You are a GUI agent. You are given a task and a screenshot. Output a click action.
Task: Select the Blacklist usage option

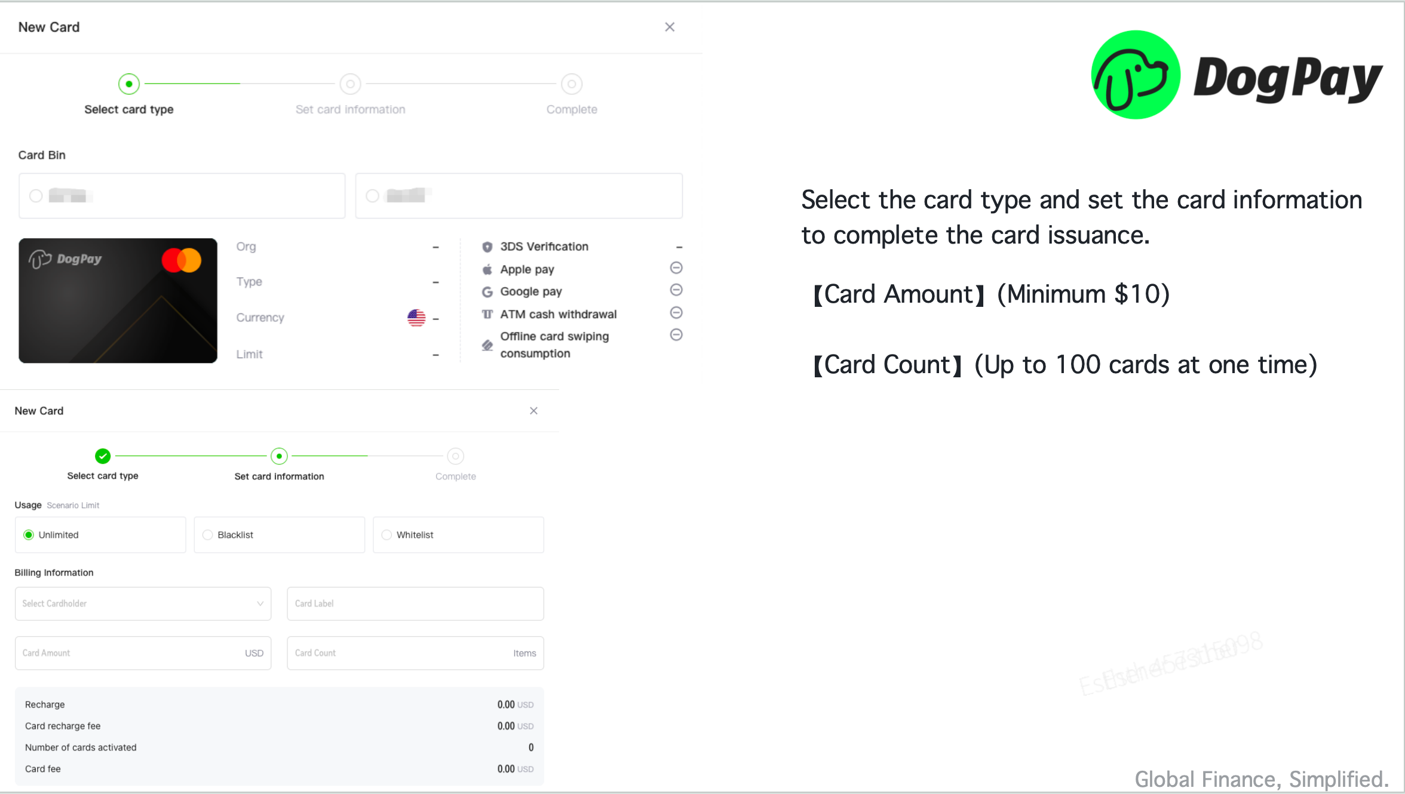[279, 535]
